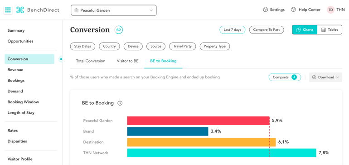
Task: Click the blue Brand bar
Action: 168,131
